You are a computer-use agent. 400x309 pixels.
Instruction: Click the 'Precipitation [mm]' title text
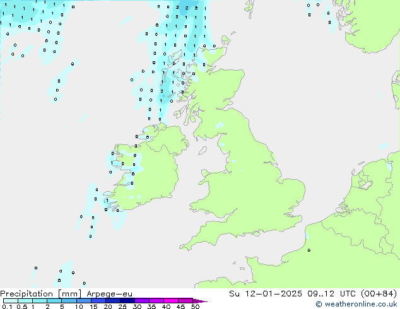41,294
